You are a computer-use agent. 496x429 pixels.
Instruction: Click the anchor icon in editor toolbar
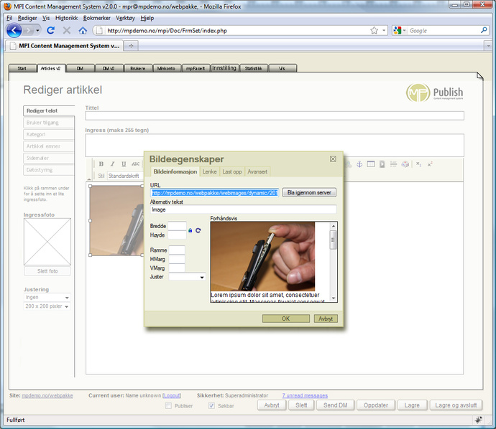pyautogui.click(x=357, y=164)
